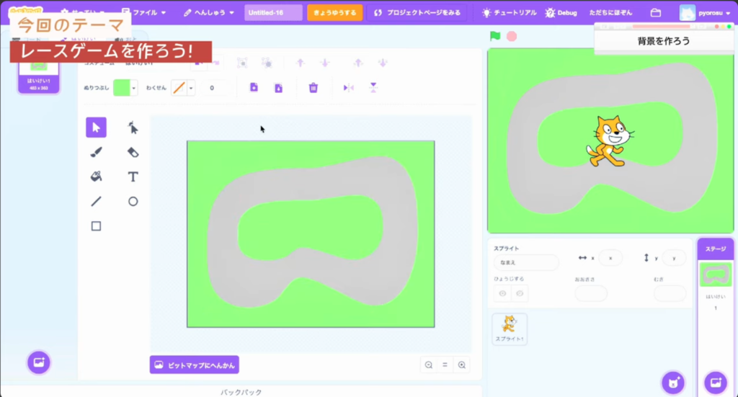Toggle sprite hidden with crossed-eye icon
The width and height of the screenshot is (738, 397).
tap(519, 293)
